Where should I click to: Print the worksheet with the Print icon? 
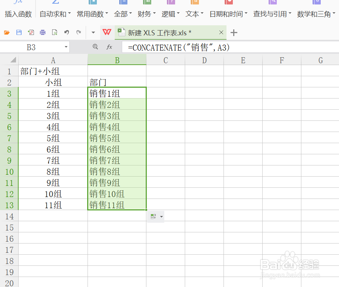point(42,33)
